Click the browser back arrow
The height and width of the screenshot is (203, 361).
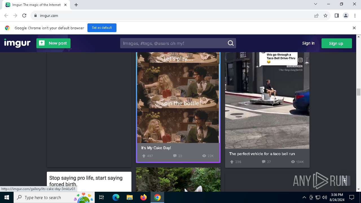(6, 16)
